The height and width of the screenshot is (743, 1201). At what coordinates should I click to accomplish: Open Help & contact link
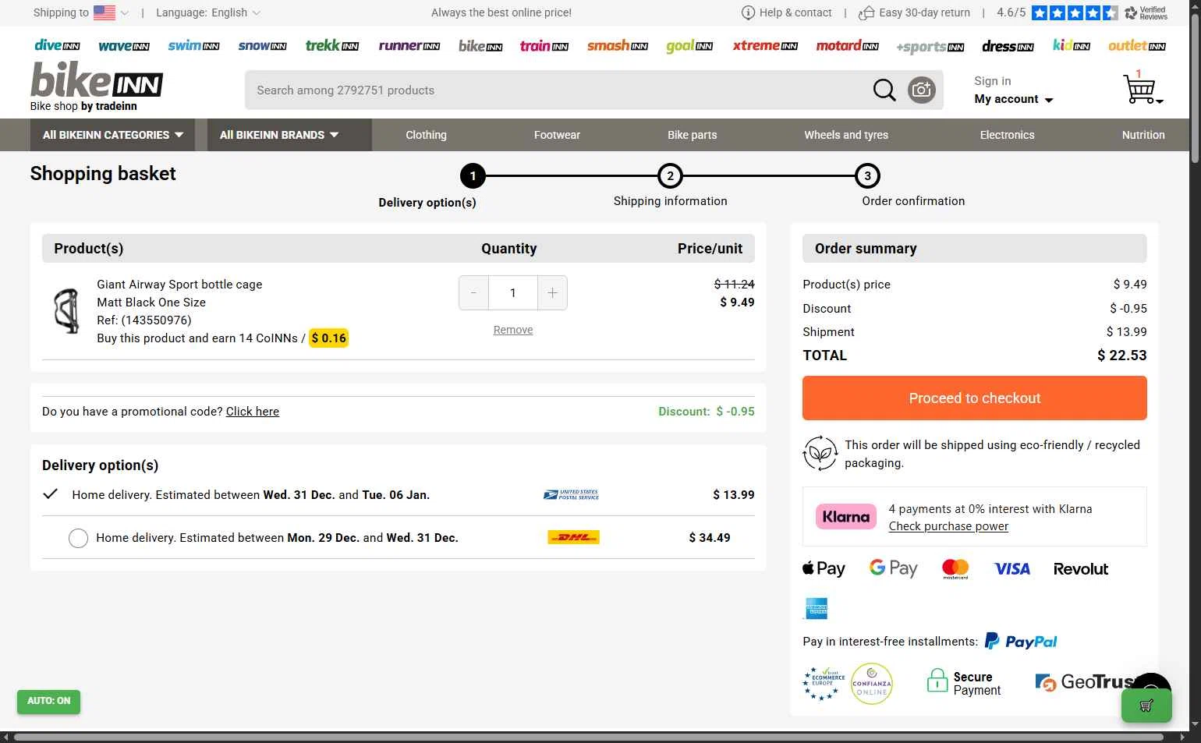coord(786,12)
